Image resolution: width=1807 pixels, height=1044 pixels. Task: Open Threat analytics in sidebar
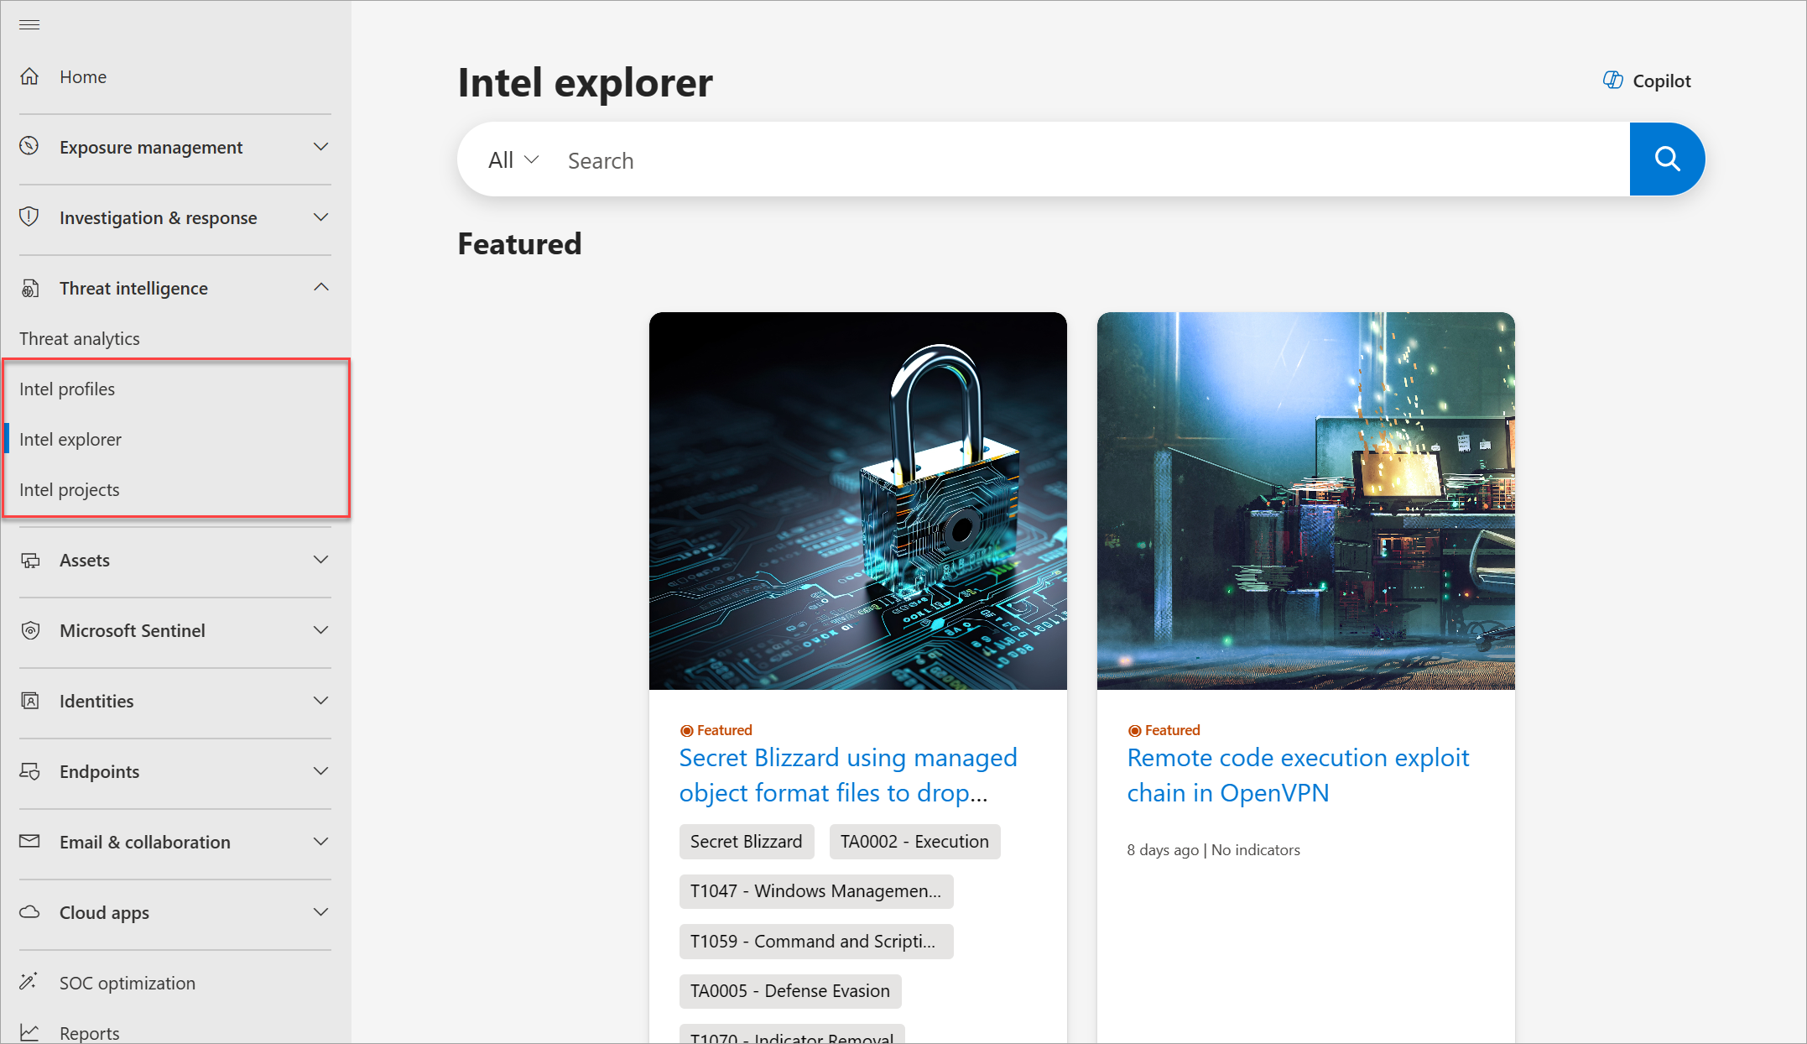click(80, 338)
